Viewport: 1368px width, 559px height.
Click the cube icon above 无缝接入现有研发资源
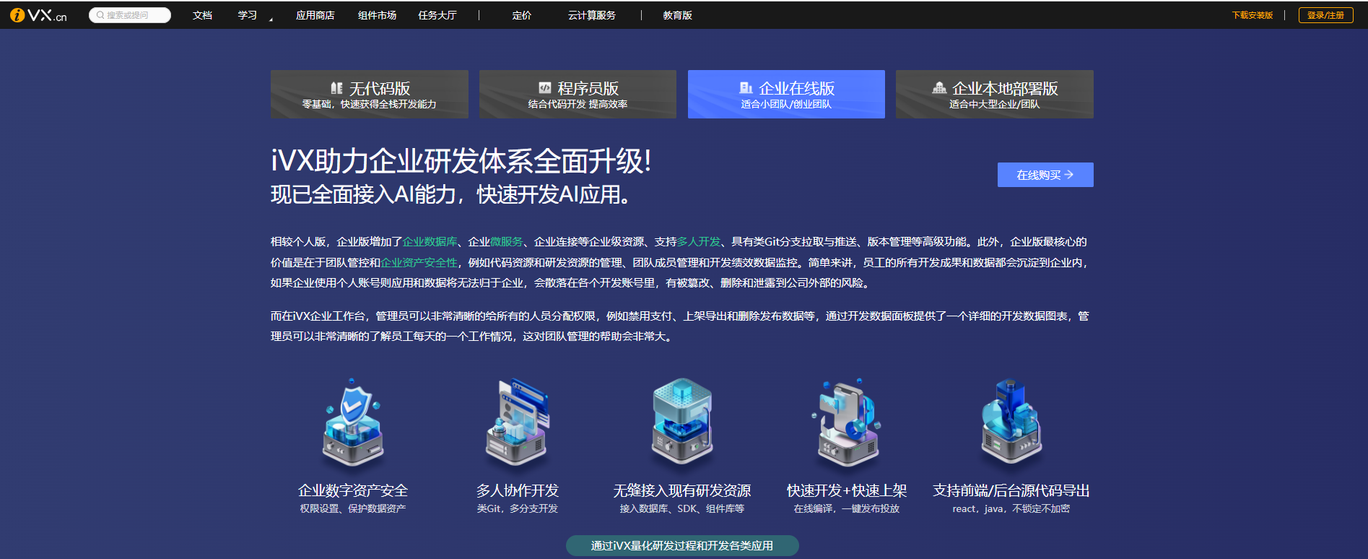tap(682, 421)
